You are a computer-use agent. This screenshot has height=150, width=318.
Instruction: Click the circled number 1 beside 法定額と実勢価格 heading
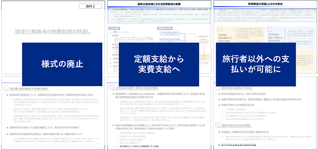pos(6,89)
